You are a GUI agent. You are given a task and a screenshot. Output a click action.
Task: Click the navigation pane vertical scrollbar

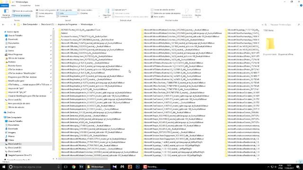tap(53, 91)
